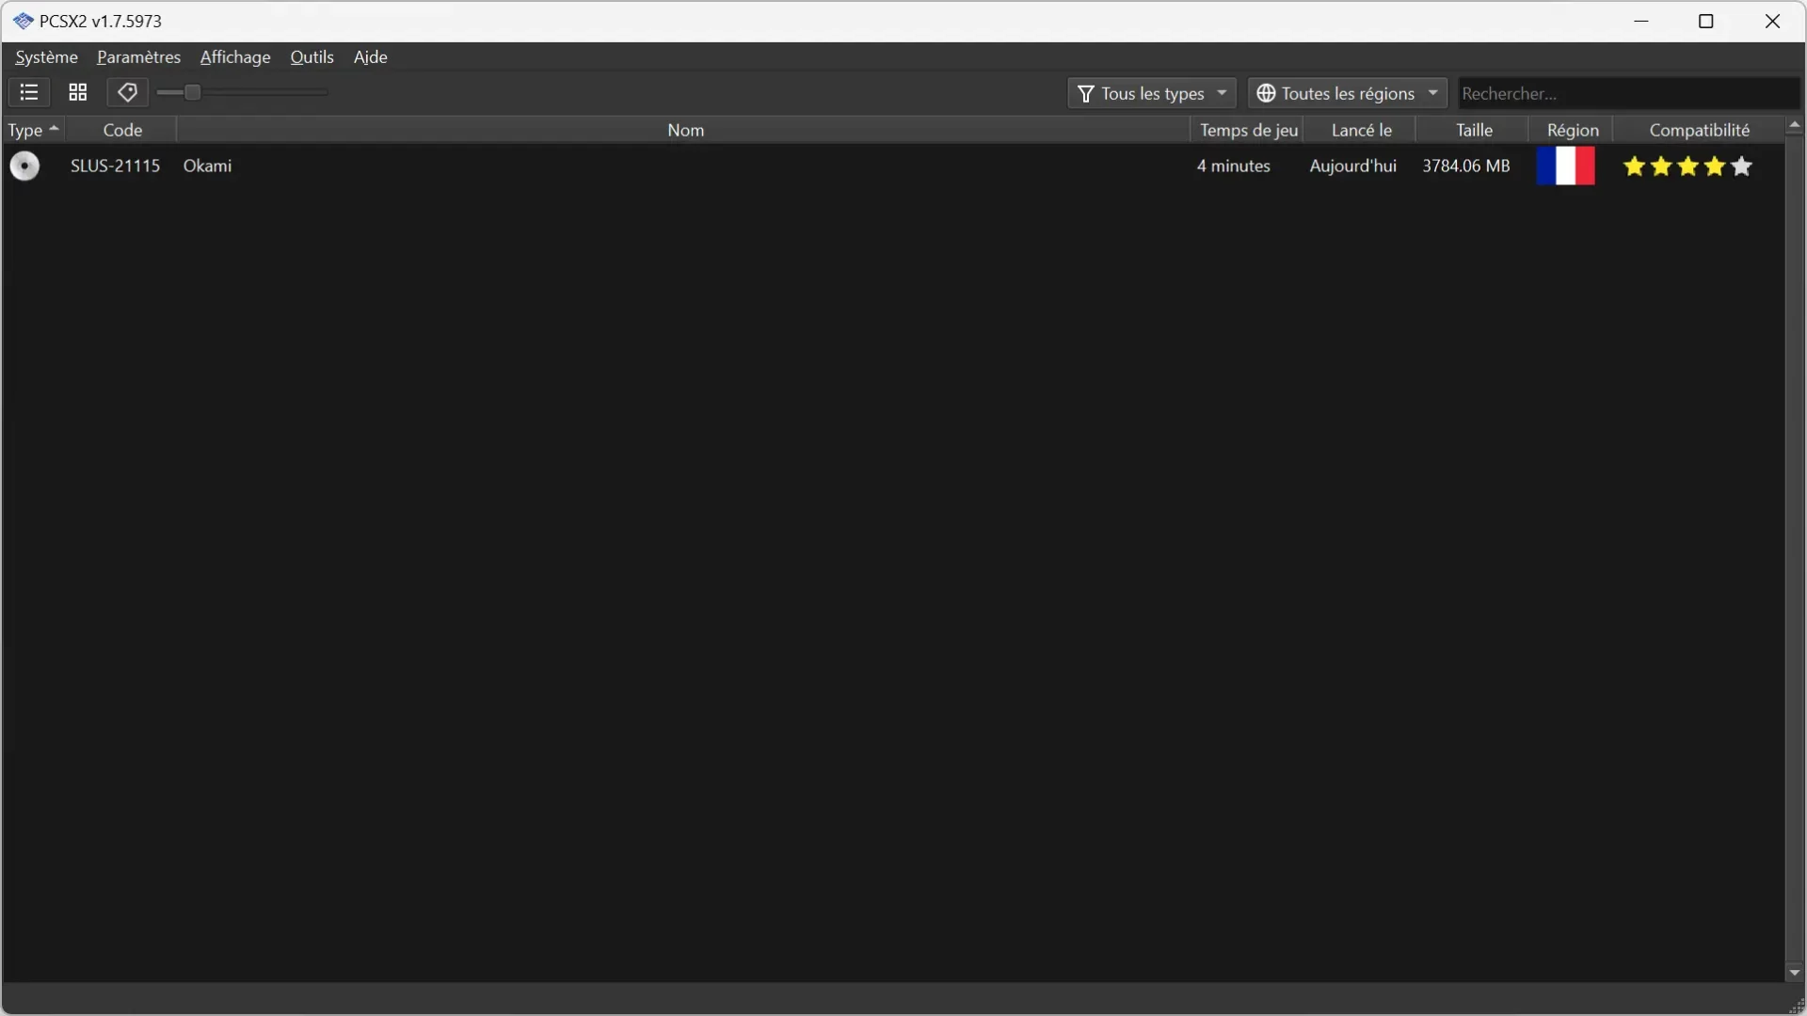Screen dimensions: 1807x1016
Task: Open the Paramètres menu
Action: click(x=138, y=57)
